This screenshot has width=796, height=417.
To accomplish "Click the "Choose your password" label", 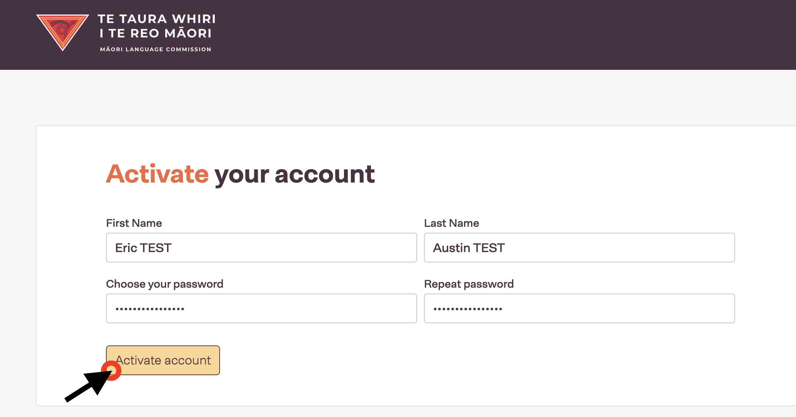I will [165, 284].
